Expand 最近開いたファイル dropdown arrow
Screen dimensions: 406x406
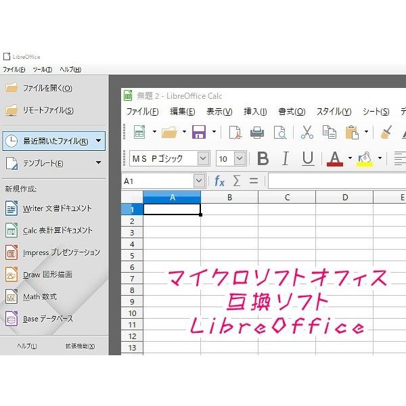(x=98, y=141)
